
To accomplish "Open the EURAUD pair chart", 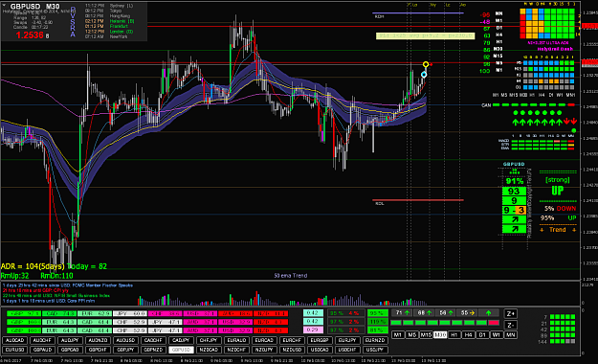I will point(236,340).
